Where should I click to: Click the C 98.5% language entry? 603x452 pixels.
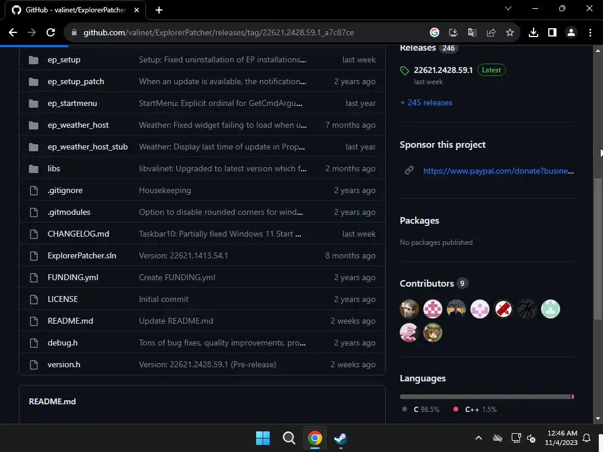click(420, 410)
